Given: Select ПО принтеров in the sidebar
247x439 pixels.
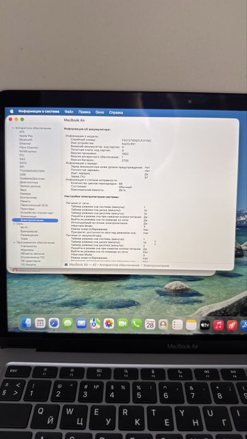Looking at the screenshot, I should pos(31,261).
